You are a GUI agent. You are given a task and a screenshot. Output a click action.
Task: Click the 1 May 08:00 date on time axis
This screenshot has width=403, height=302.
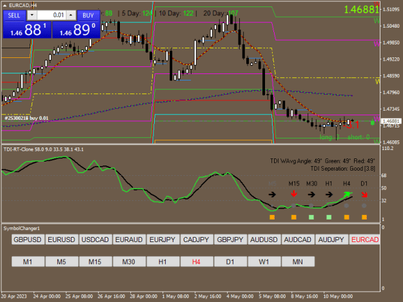pyautogui.click(x=175, y=296)
